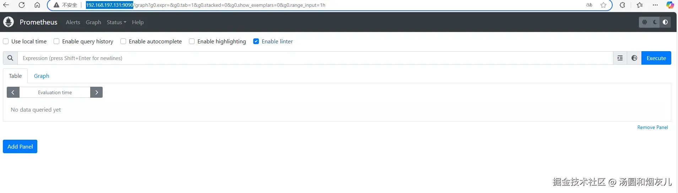Format expression with indent icon
This screenshot has width=678, height=193.
(x=620, y=58)
